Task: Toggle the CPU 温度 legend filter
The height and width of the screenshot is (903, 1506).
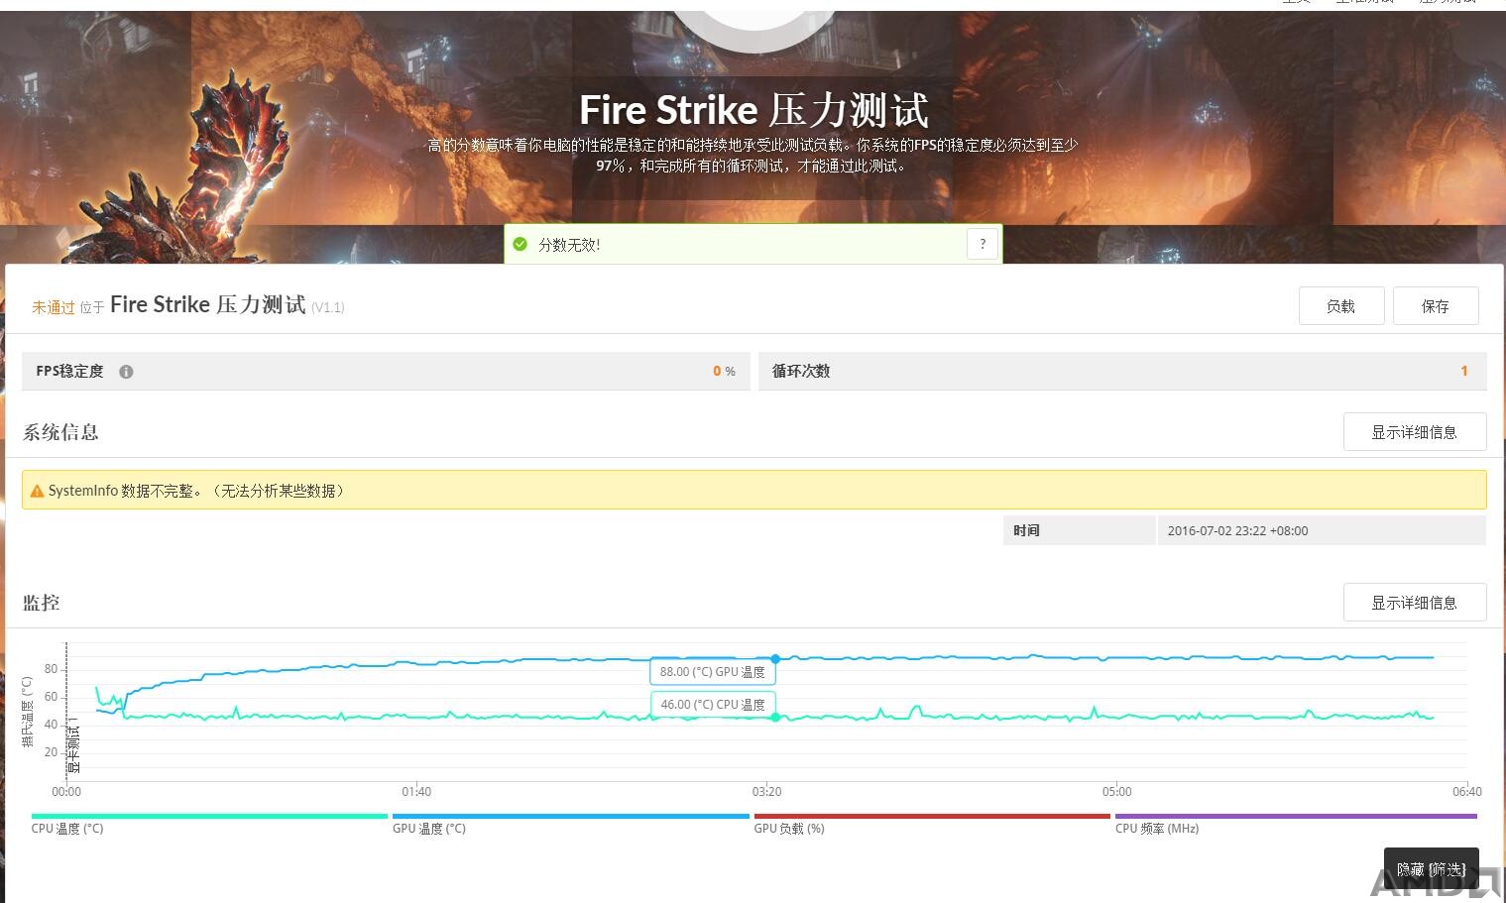Action: (67, 829)
